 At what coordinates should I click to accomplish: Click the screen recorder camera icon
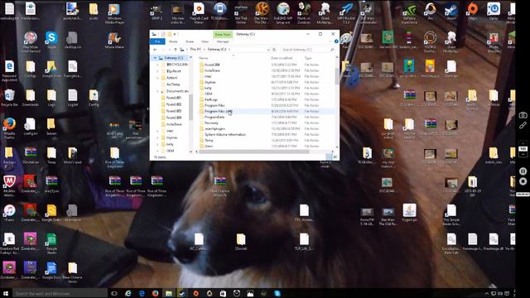click(523, 115)
